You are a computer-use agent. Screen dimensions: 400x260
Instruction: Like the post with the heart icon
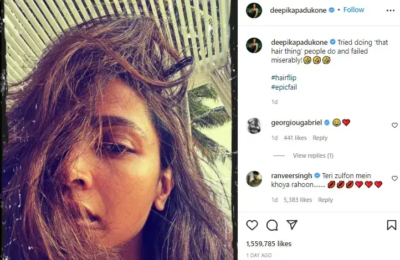point(252,225)
